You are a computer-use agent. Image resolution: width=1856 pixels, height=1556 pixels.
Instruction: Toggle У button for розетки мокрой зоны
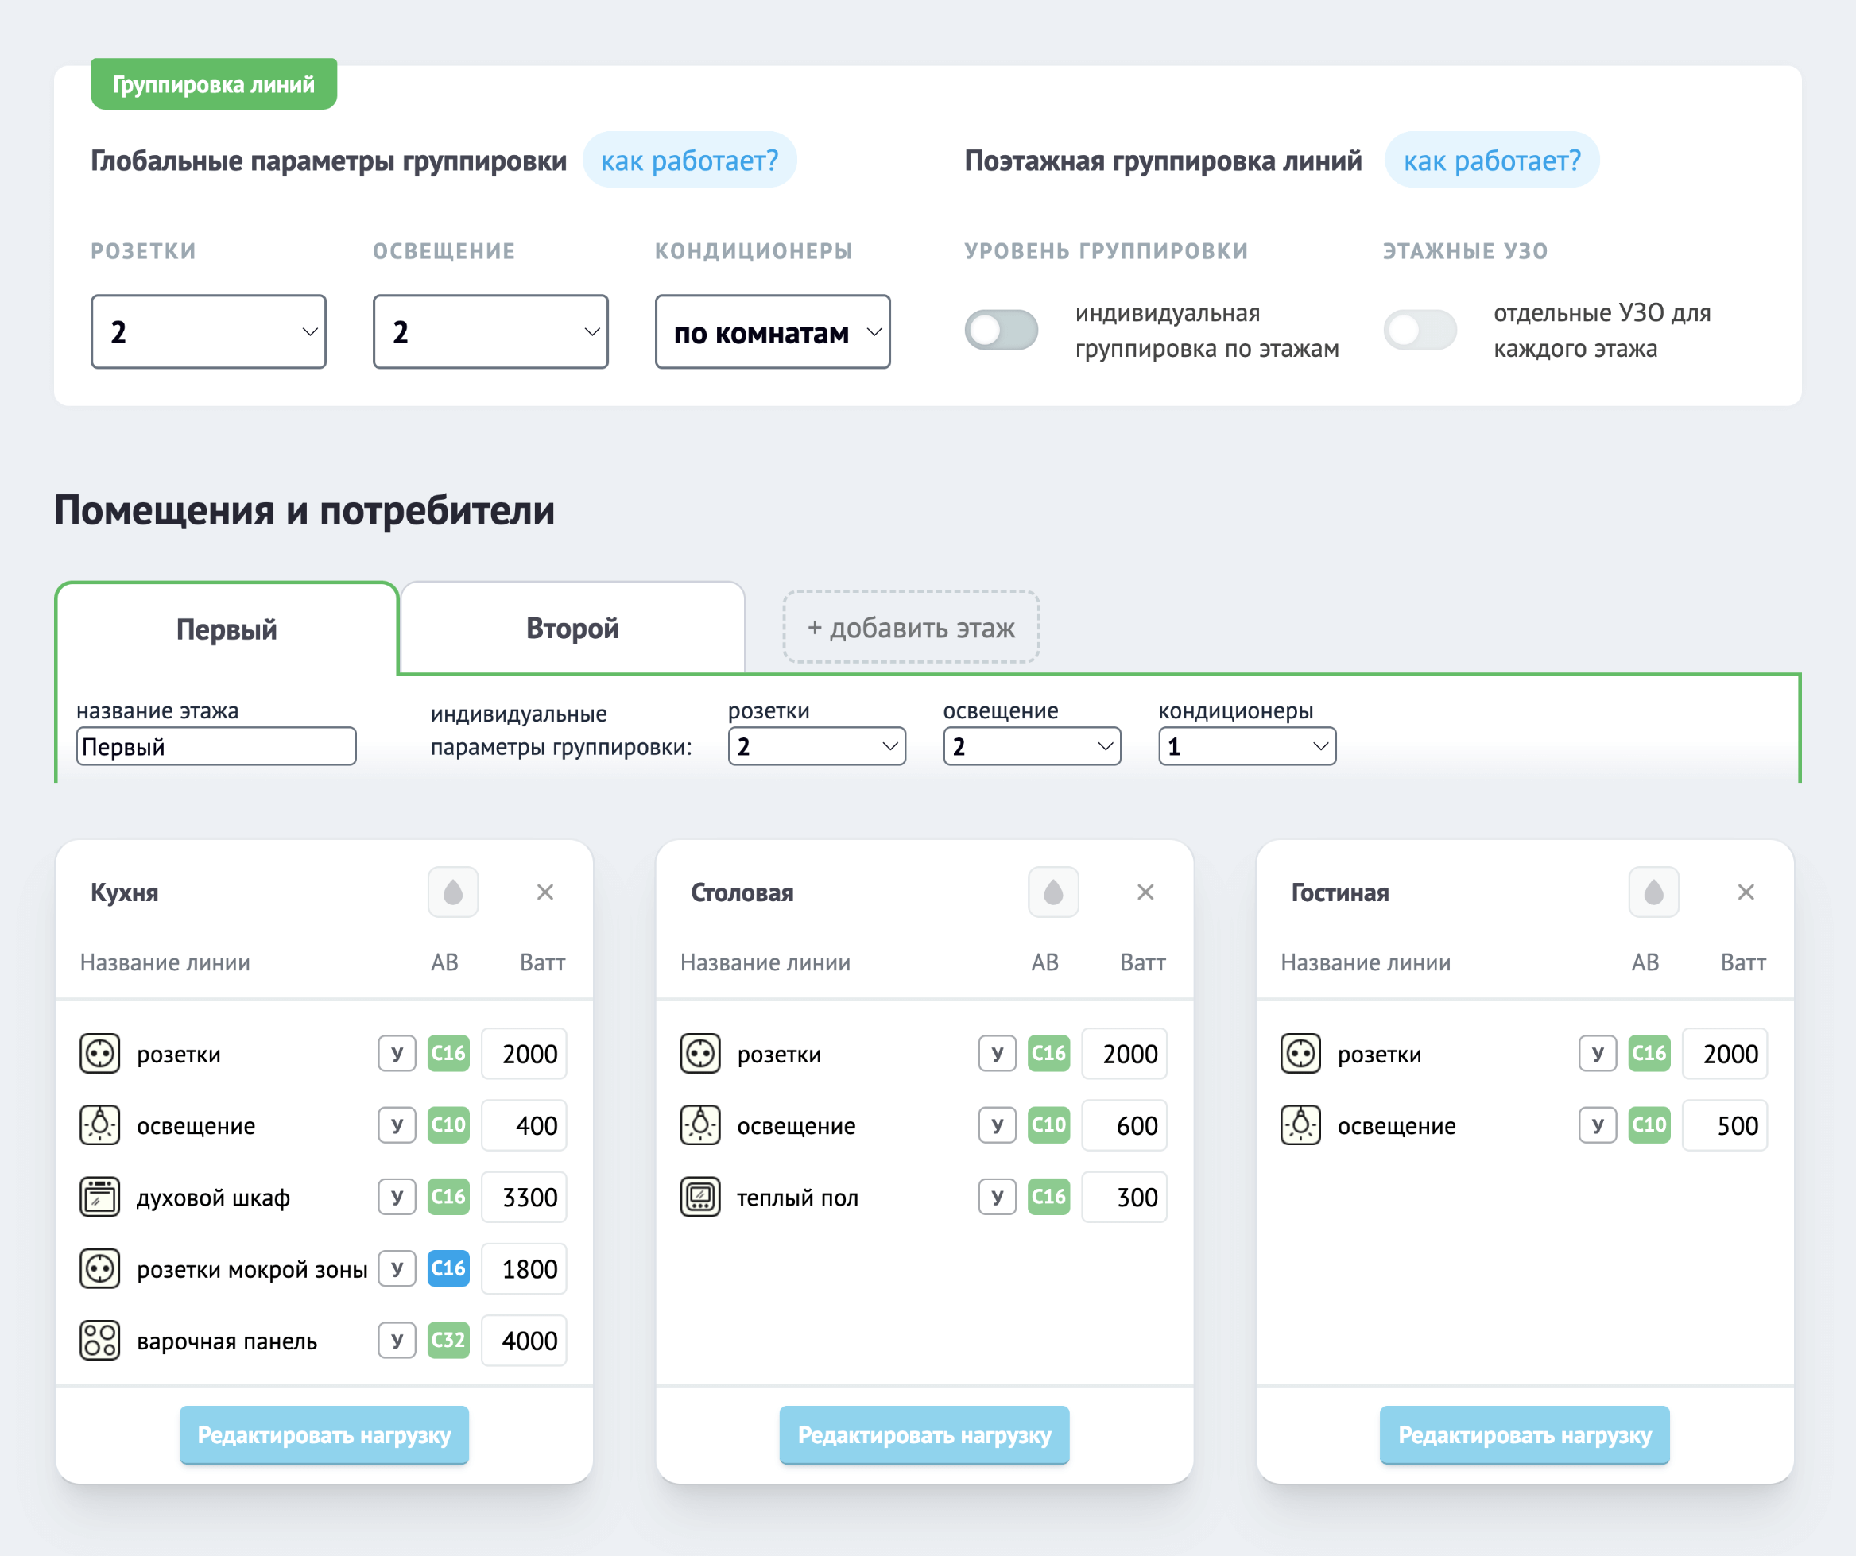397,1269
